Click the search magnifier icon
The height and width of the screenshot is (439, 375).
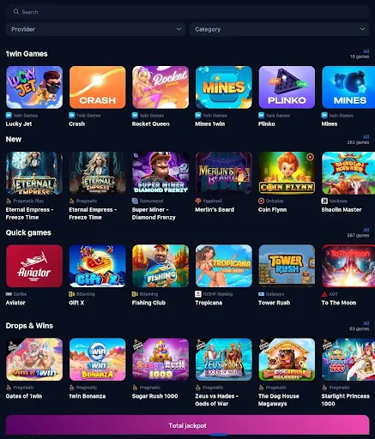click(x=16, y=12)
